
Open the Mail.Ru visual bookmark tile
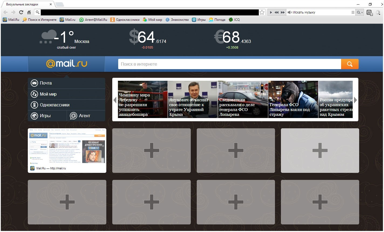[x=67, y=150]
